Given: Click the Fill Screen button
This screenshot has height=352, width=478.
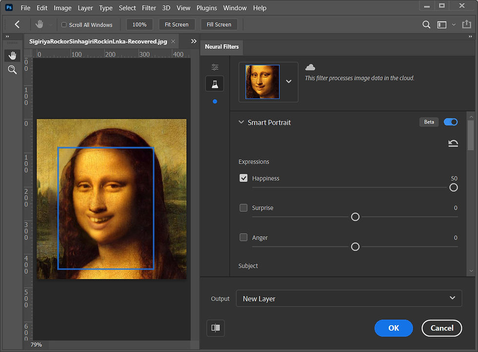Looking at the screenshot, I should (x=219, y=24).
